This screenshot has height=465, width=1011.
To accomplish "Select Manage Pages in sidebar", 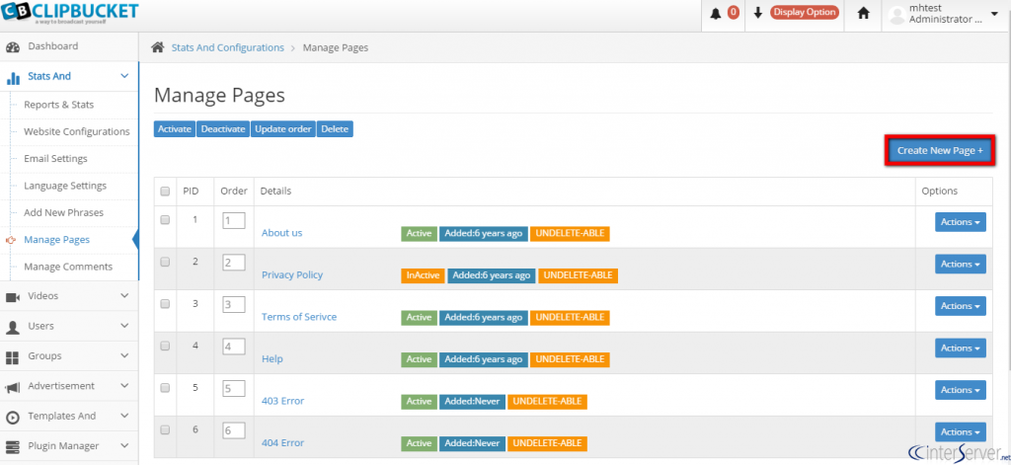I will [56, 240].
